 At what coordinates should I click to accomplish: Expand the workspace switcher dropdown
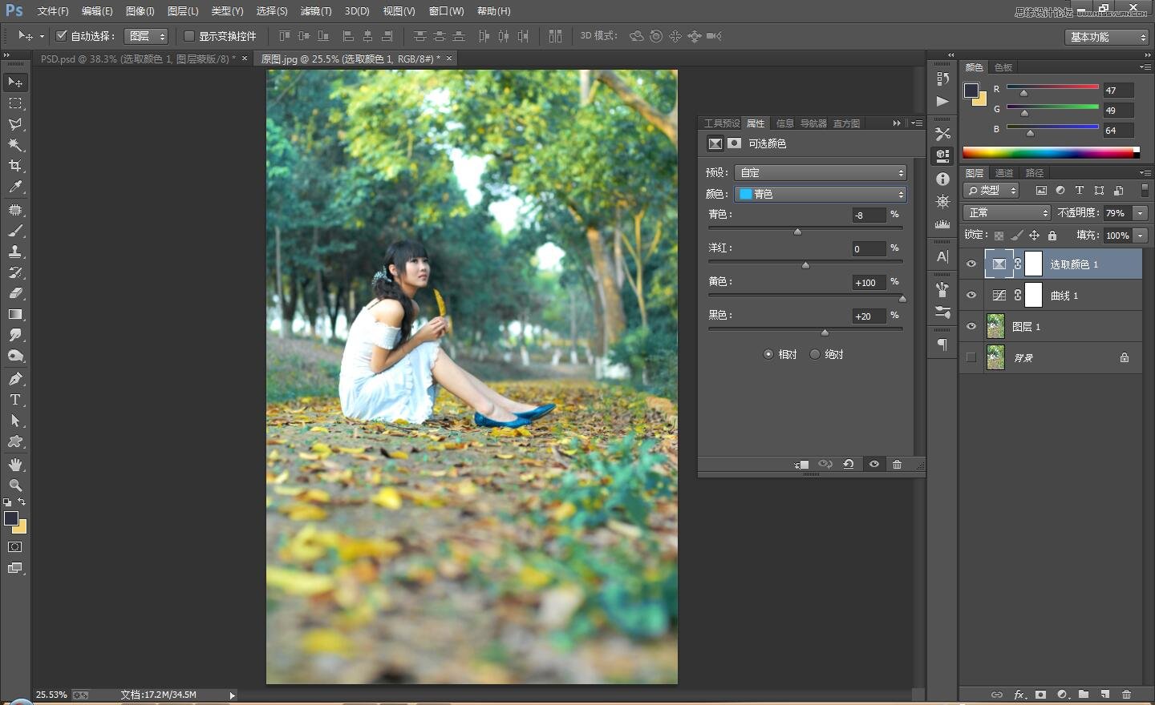[1108, 37]
